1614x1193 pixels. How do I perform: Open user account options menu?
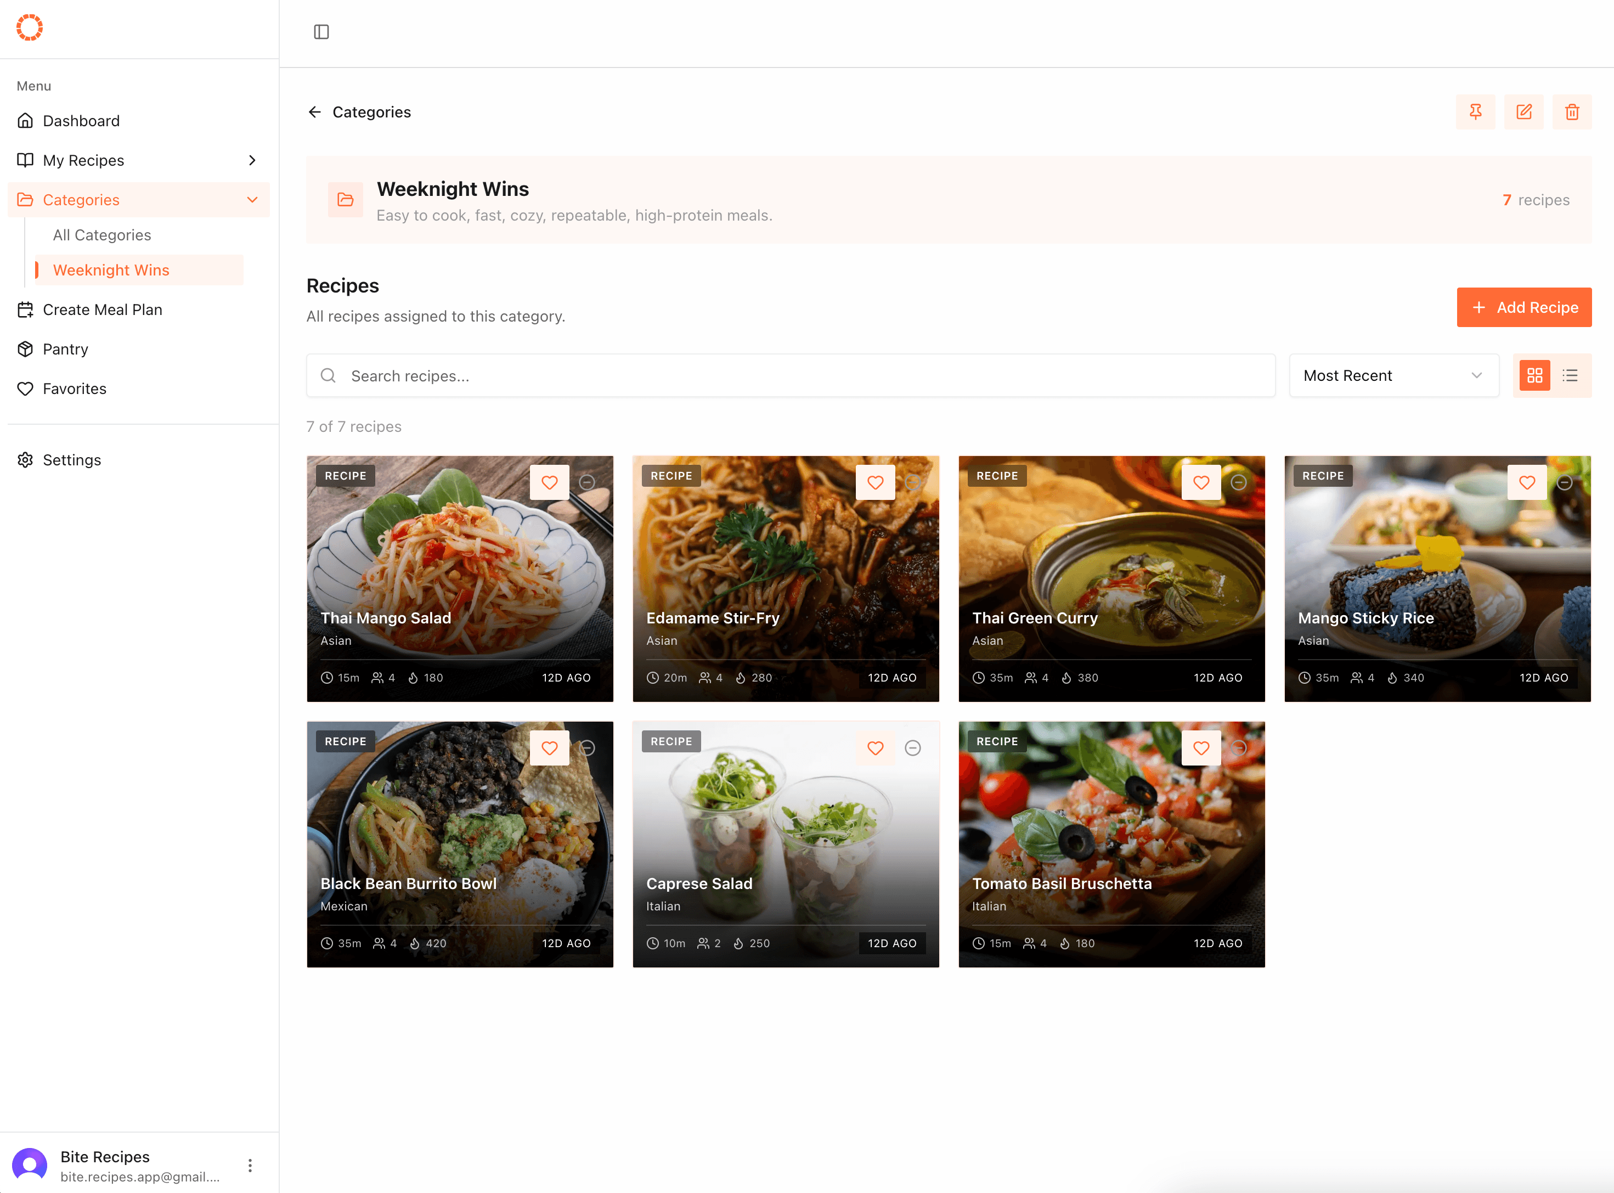click(x=250, y=1166)
